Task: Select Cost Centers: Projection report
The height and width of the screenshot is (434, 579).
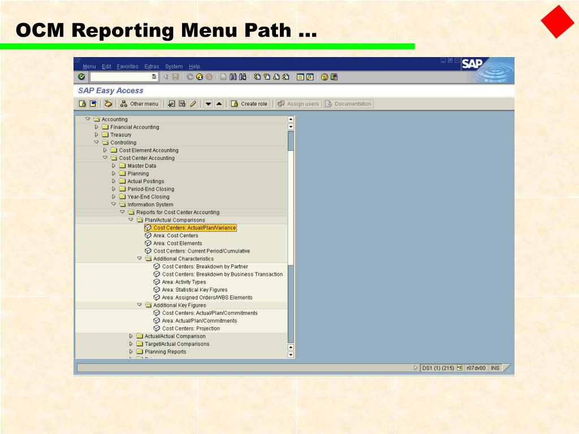Action: [191, 328]
